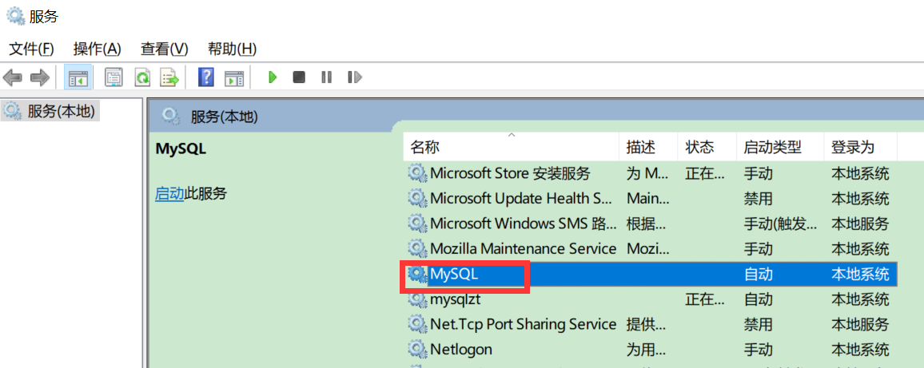Select the Microsoft Store 安装服务 service

510,173
